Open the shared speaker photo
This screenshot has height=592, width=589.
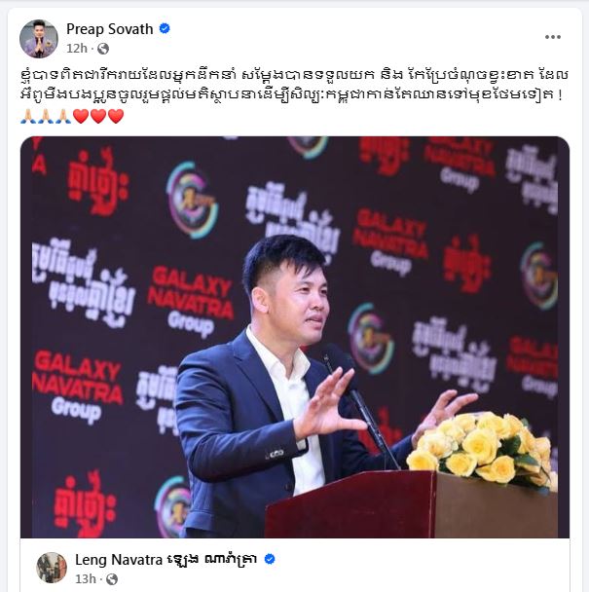click(x=294, y=337)
